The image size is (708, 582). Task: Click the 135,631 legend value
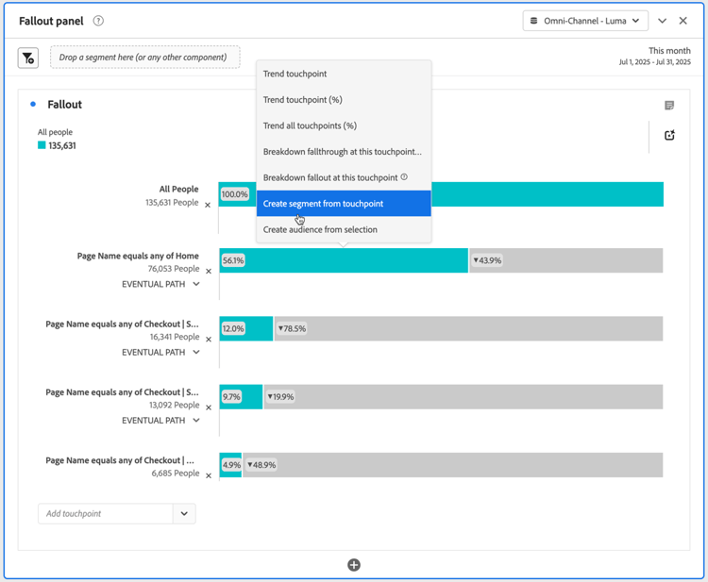click(x=62, y=145)
